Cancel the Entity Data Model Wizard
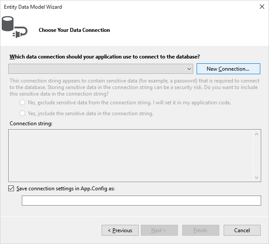The image size is (269, 244). [x=242, y=230]
